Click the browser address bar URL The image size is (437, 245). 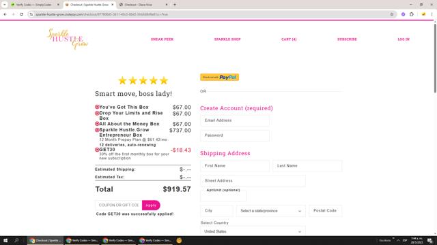(x=102, y=14)
